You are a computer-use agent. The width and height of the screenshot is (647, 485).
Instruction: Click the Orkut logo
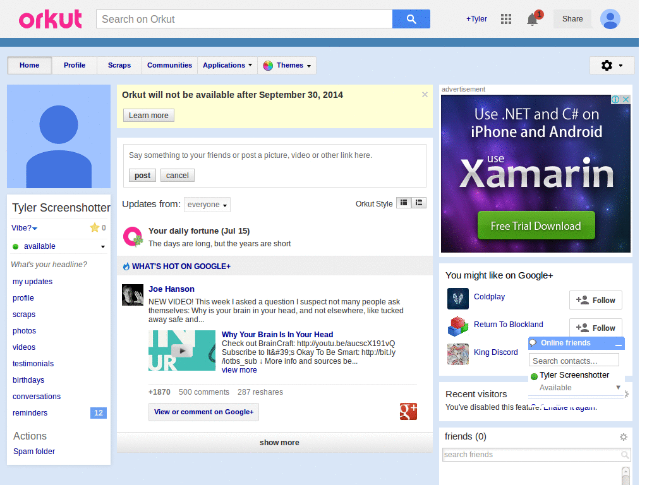(x=51, y=19)
